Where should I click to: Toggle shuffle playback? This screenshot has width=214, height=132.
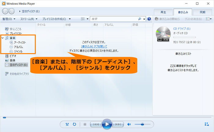click(x=67, y=124)
